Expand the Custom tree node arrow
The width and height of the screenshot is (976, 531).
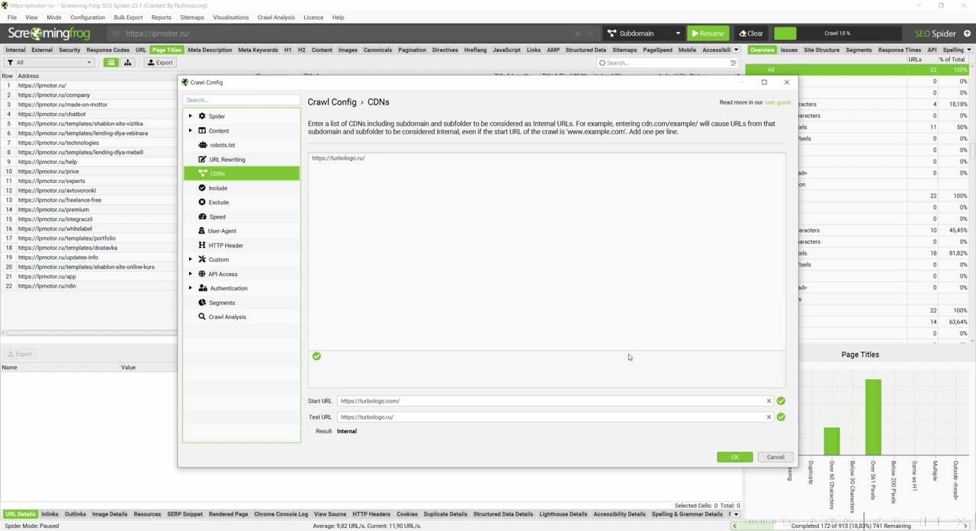coord(191,259)
